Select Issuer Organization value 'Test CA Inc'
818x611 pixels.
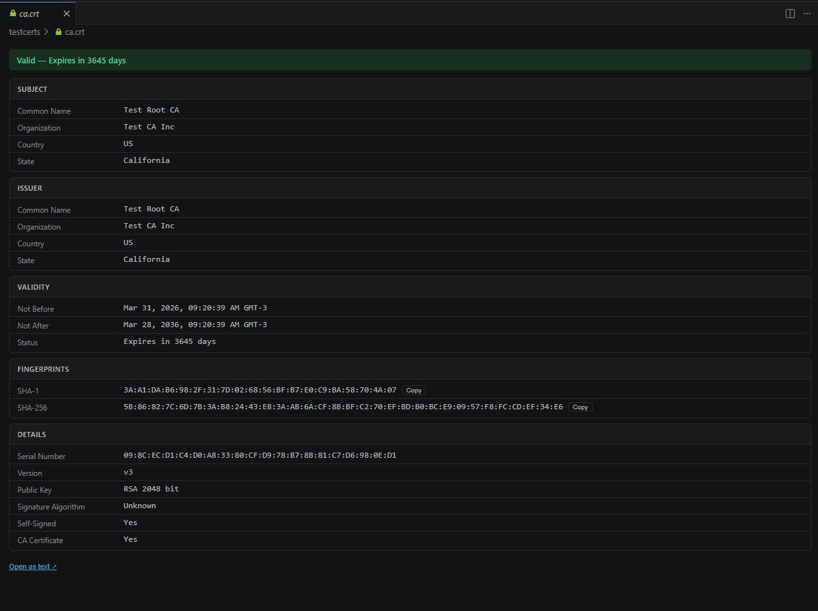point(149,226)
